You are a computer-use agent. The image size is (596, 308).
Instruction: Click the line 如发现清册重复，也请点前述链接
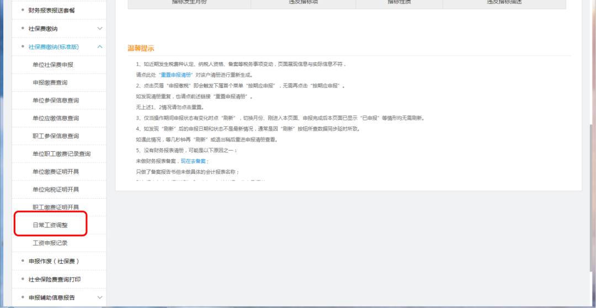click(x=194, y=97)
